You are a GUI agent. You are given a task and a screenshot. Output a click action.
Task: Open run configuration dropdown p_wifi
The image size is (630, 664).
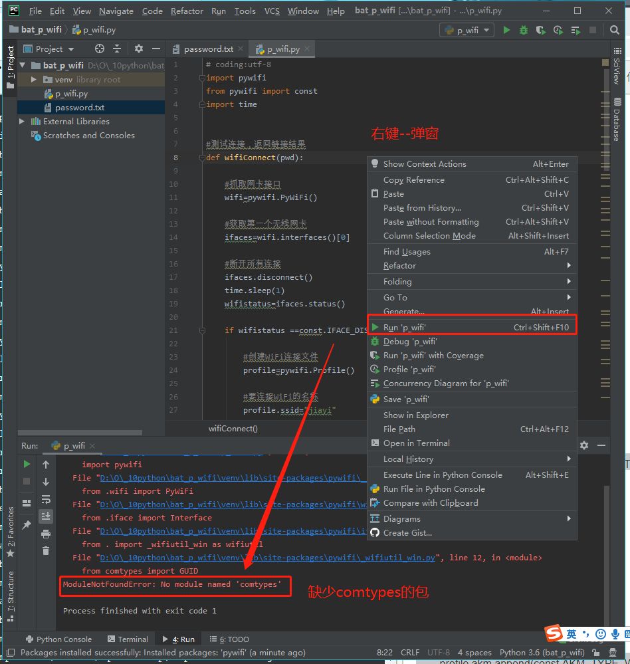pos(467,30)
